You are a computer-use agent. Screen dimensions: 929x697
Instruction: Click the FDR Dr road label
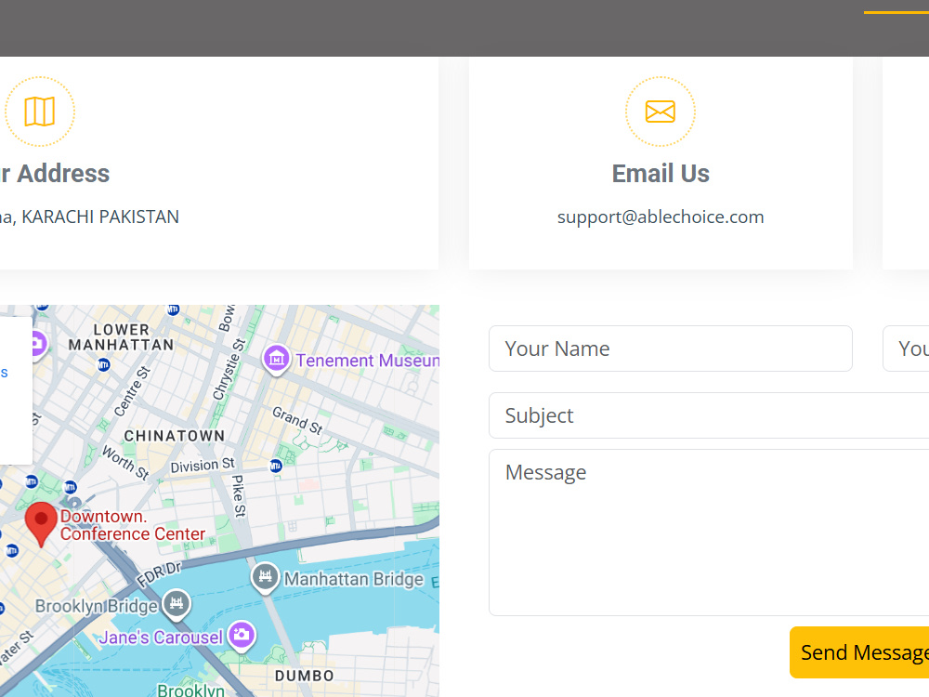pos(159,573)
